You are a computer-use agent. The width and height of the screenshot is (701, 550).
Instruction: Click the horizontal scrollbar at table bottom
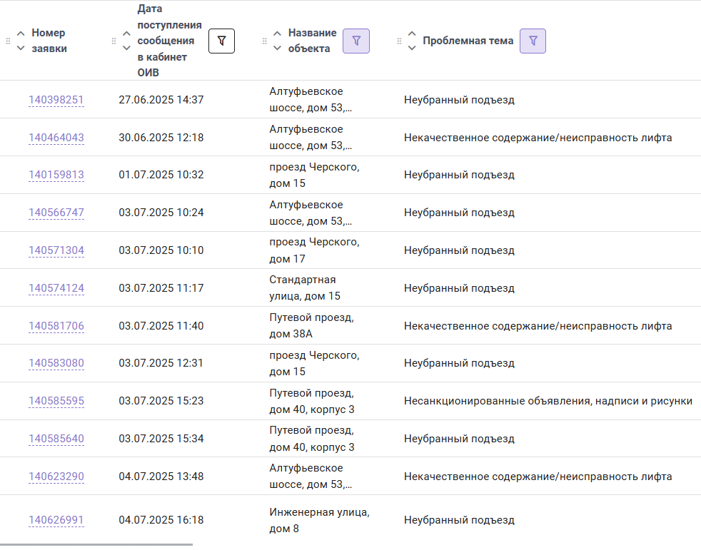click(x=96, y=544)
